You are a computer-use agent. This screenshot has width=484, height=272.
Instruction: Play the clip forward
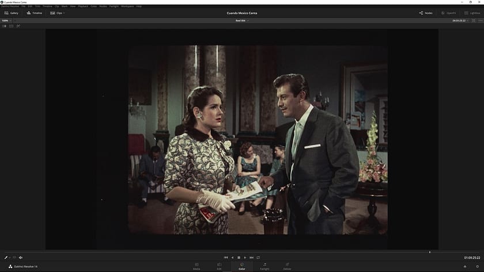[x=245, y=258]
